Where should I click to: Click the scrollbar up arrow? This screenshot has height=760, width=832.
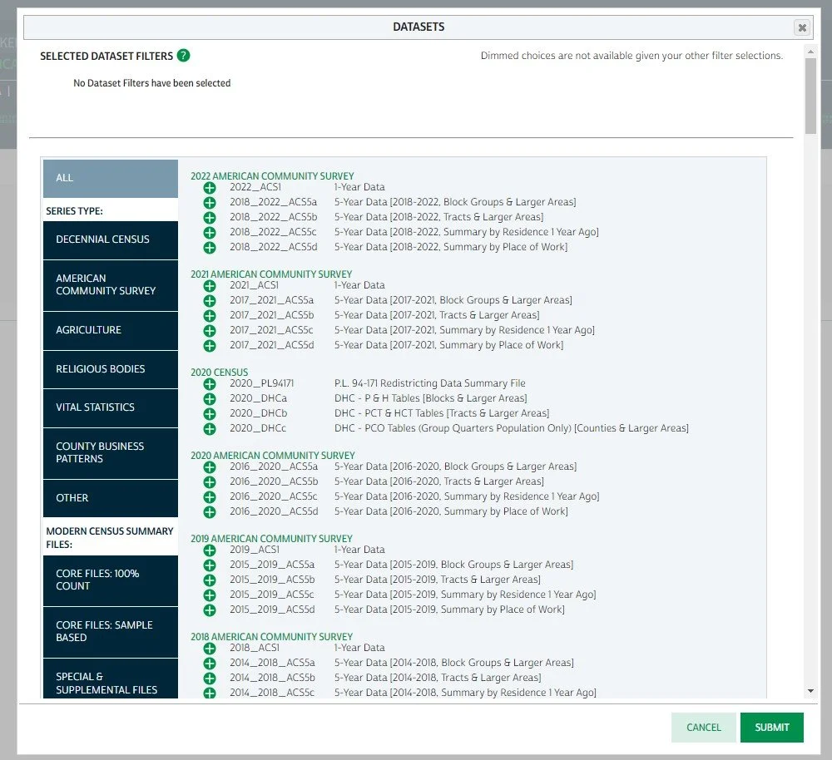pos(810,52)
